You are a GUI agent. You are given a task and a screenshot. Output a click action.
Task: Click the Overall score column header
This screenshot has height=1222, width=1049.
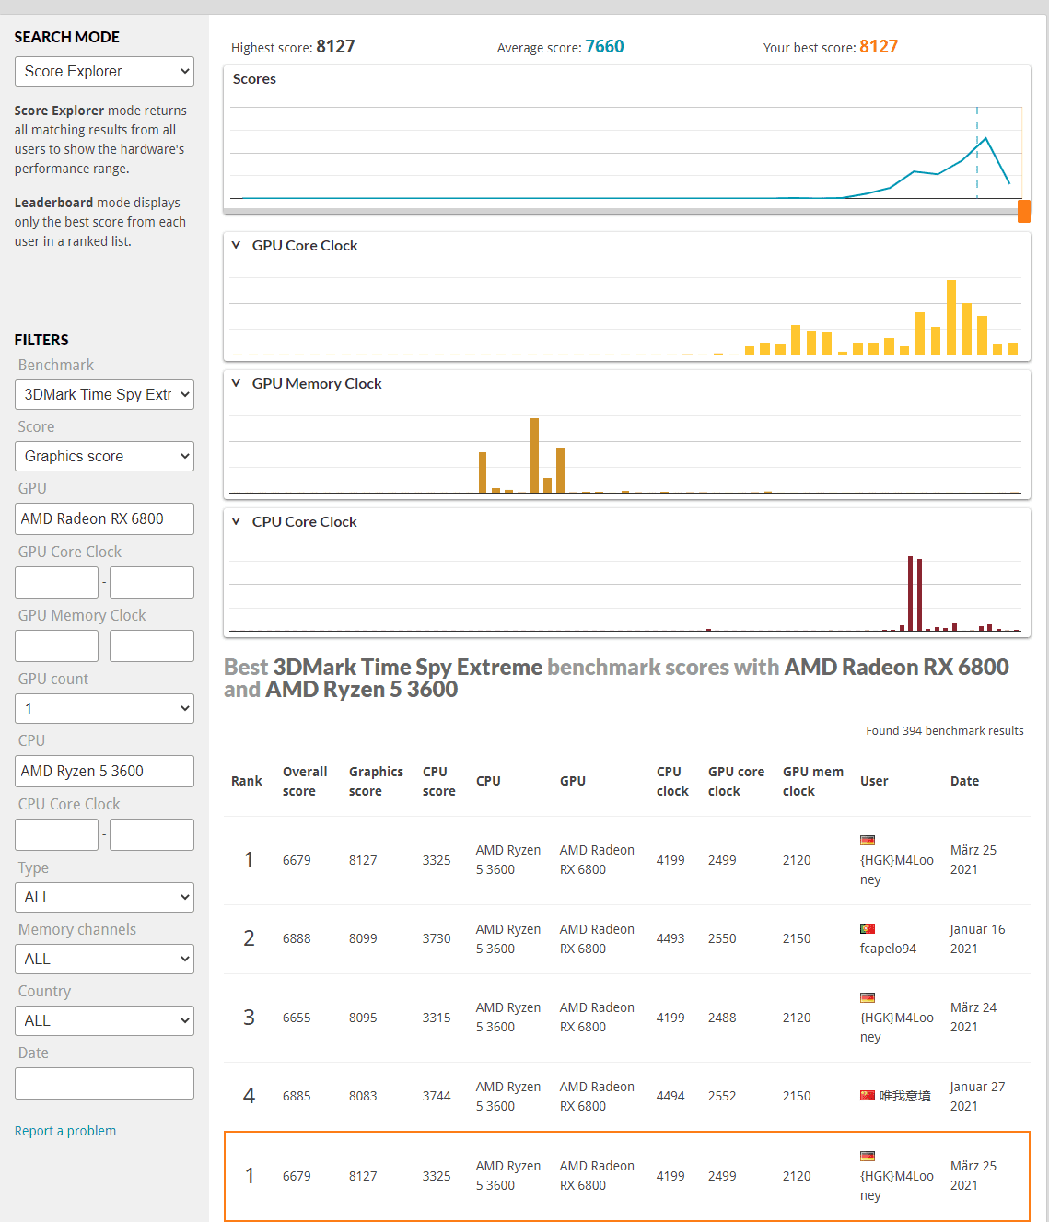pyautogui.click(x=305, y=781)
